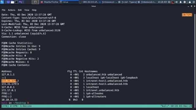Lock the screen with the padlock icon

coord(190,2)
